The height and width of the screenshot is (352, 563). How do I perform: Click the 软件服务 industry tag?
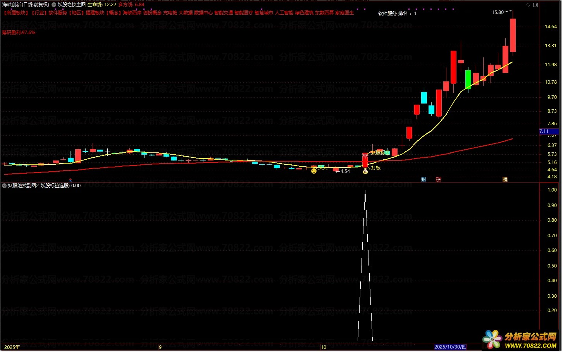click(x=58, y=13)
